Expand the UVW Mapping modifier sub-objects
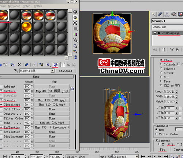183x158 pixels. pyautogui.click(x=159, y=33)
